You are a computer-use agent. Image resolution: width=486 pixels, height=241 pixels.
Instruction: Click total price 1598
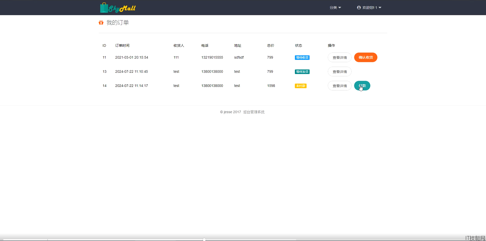coord(271,86)
